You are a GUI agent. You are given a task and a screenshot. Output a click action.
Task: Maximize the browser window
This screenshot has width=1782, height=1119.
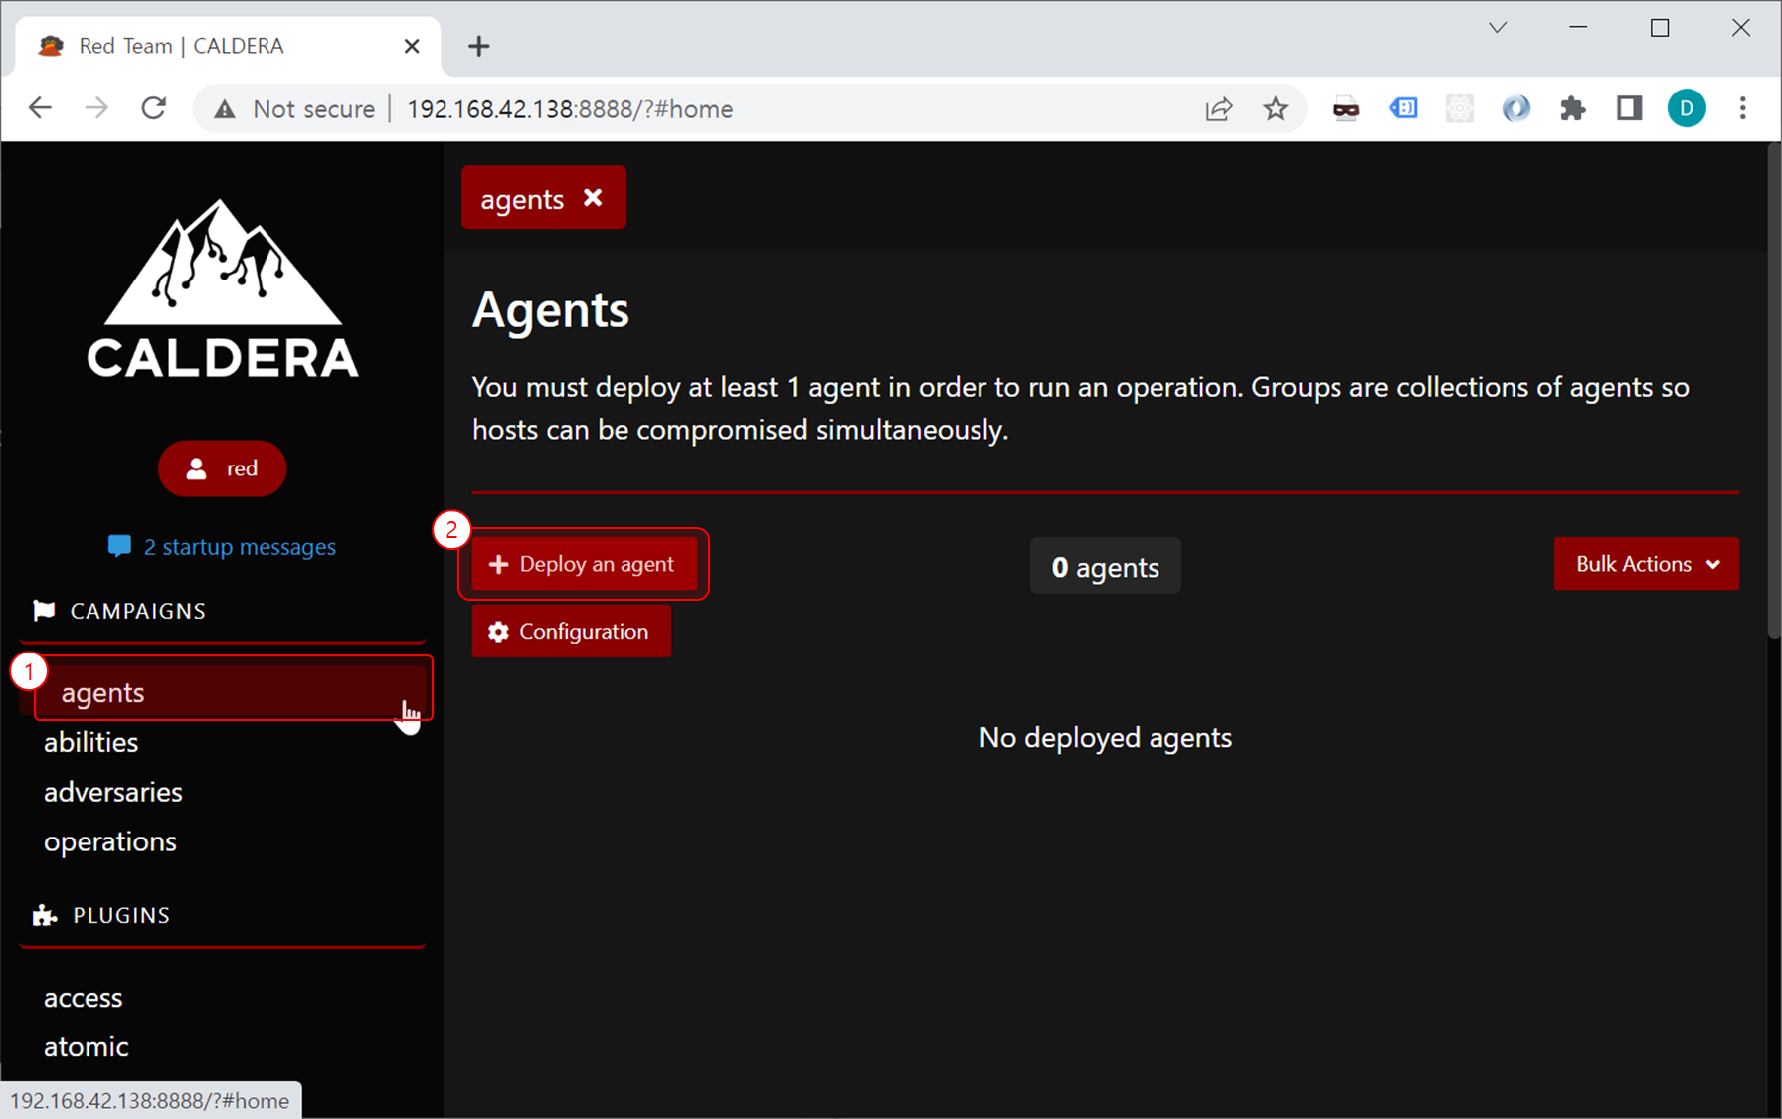[x=1660, y=28]
